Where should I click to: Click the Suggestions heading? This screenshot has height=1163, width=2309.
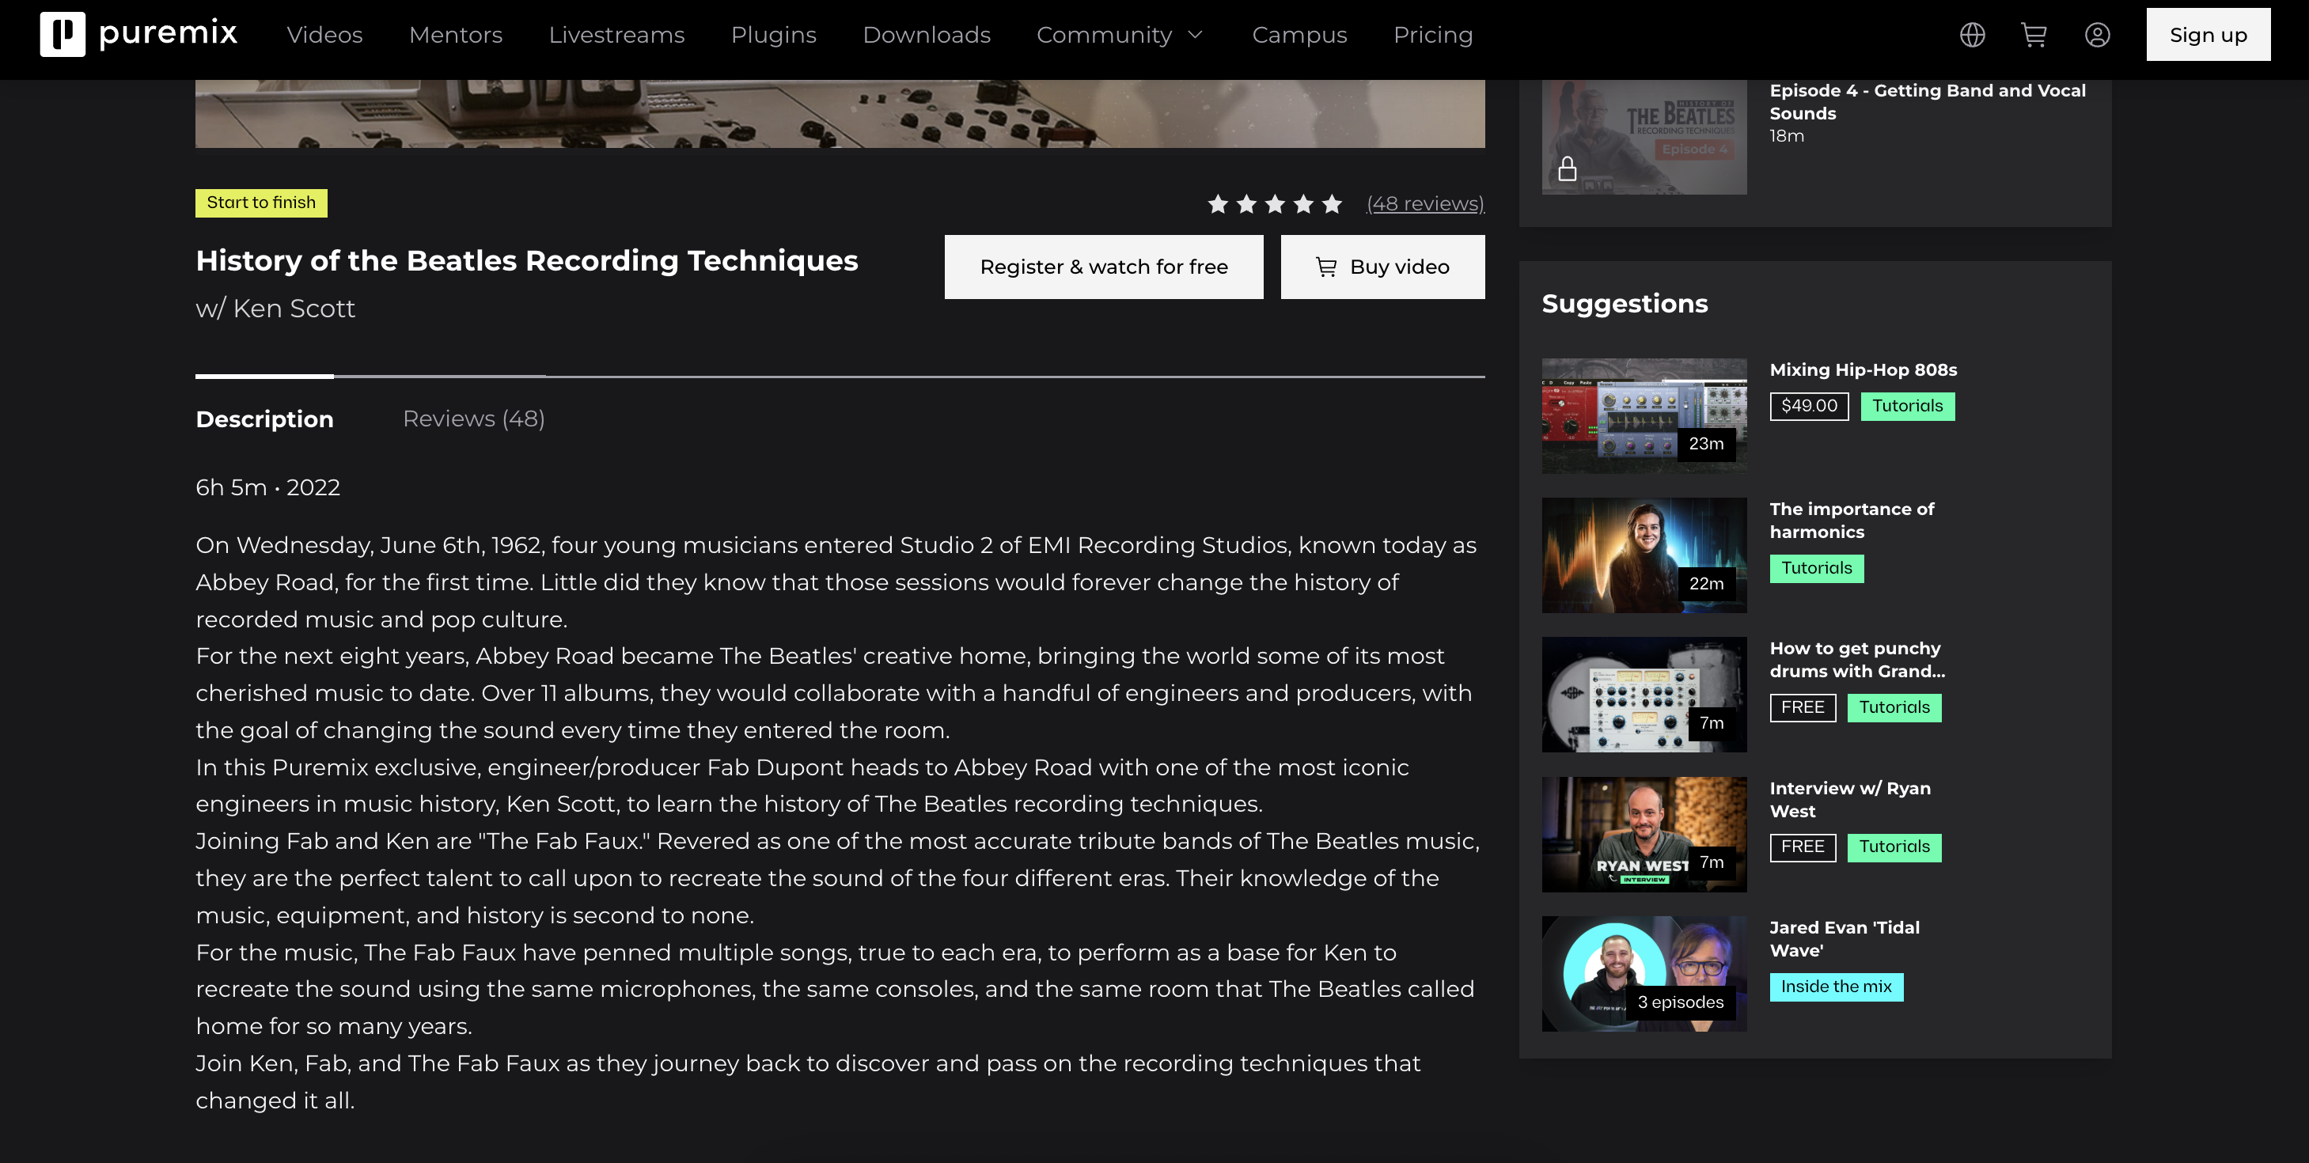pyautogui.click(x=1625, y=304)
